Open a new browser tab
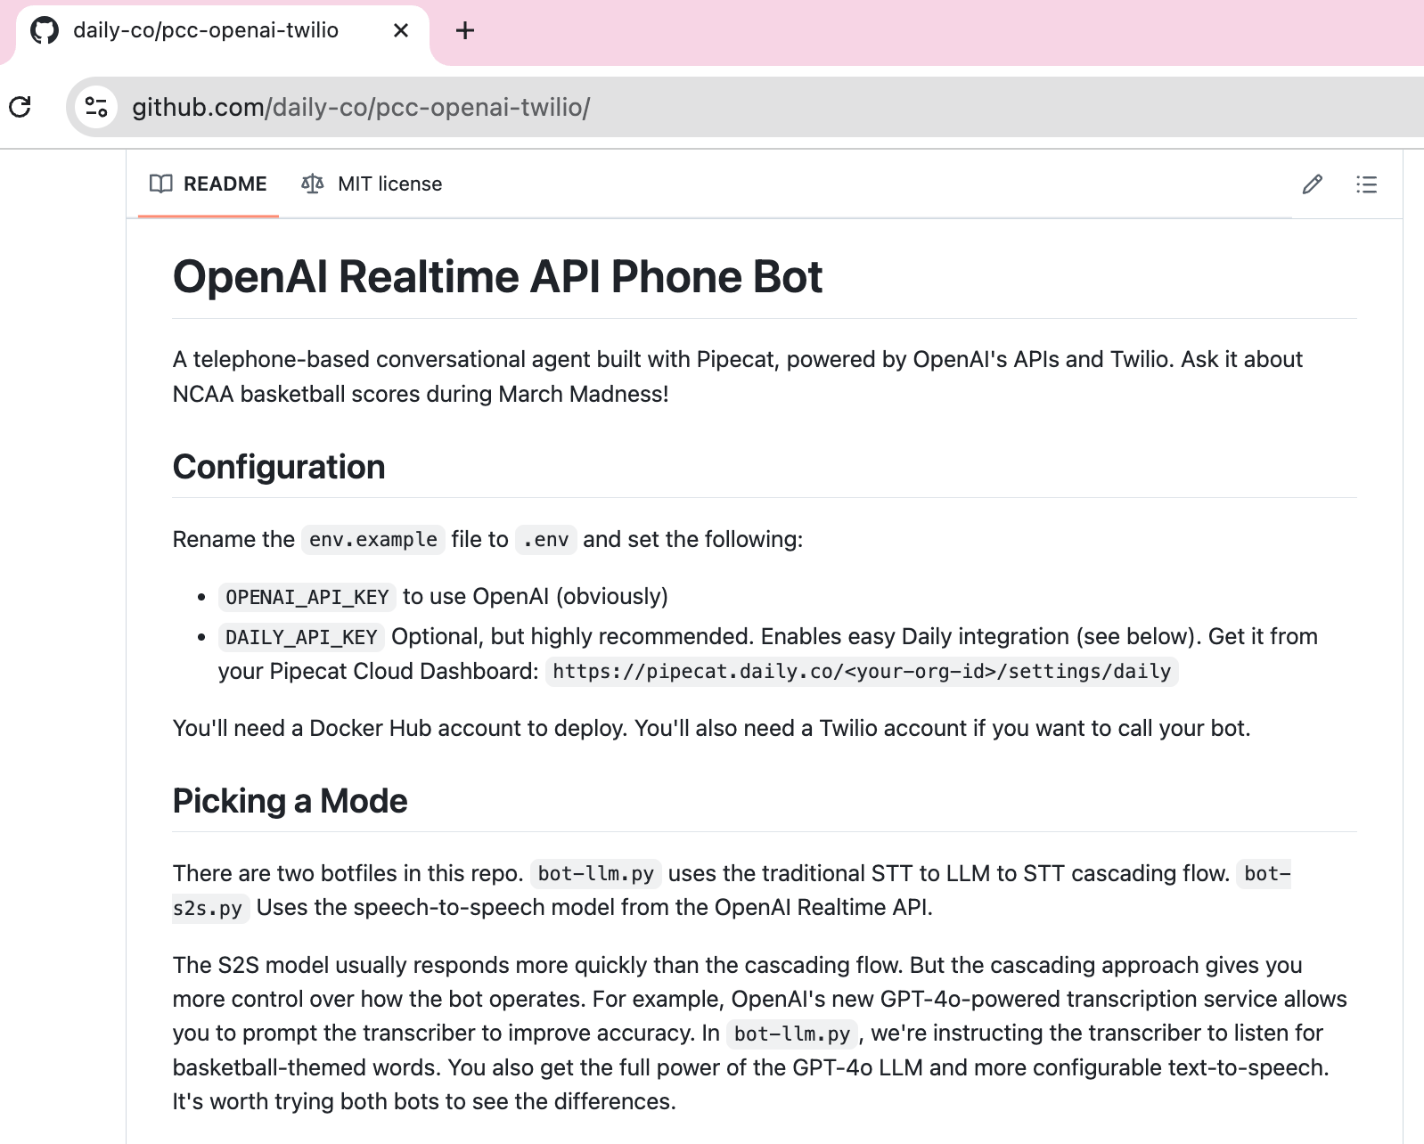Viewport: 1424px width, 1144px height. (464, 30)
